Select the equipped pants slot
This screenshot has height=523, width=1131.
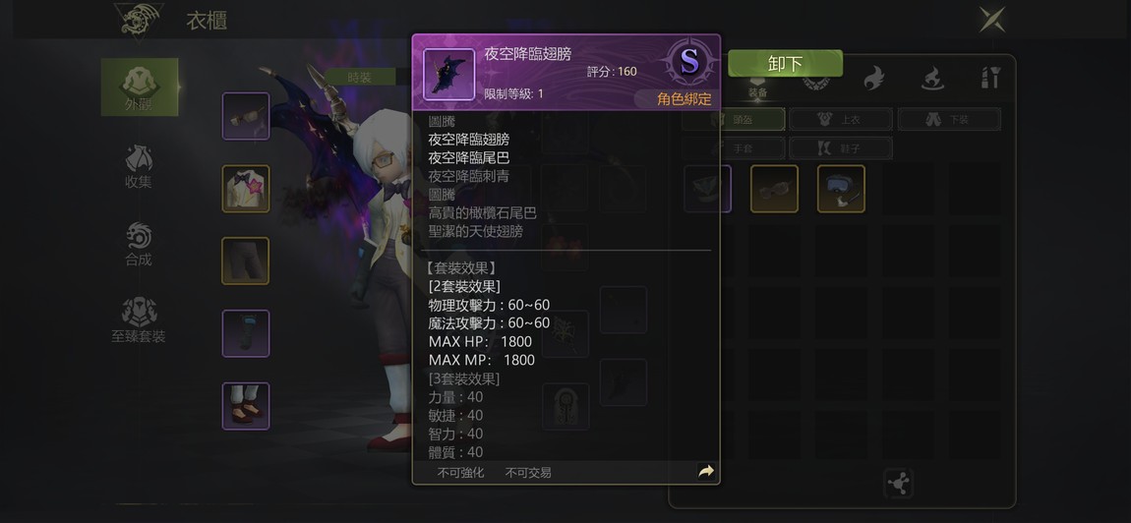[246, 261]
